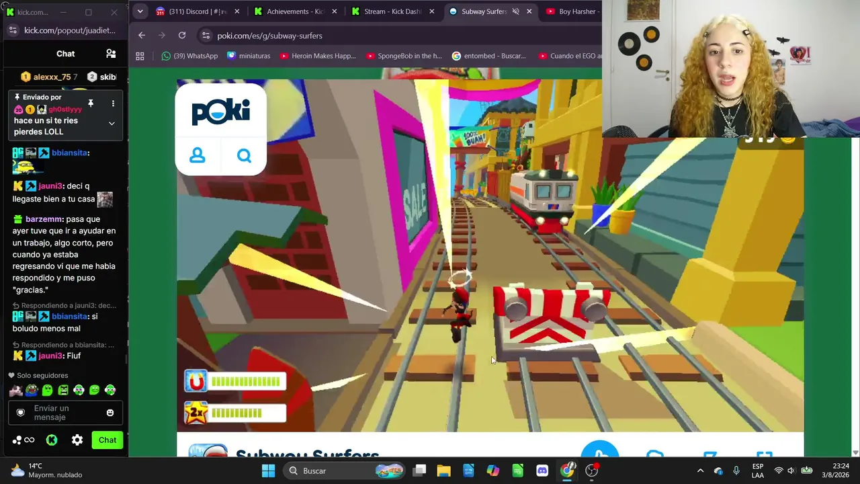This screenshot has height=484, width=860.
Task: Expand the pinned message by gh0stlyyy
Action: pyautogui.click(x=112, y=124)
